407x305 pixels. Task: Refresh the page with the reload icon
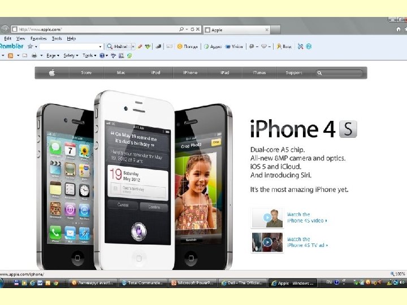[x=192, y=29]
